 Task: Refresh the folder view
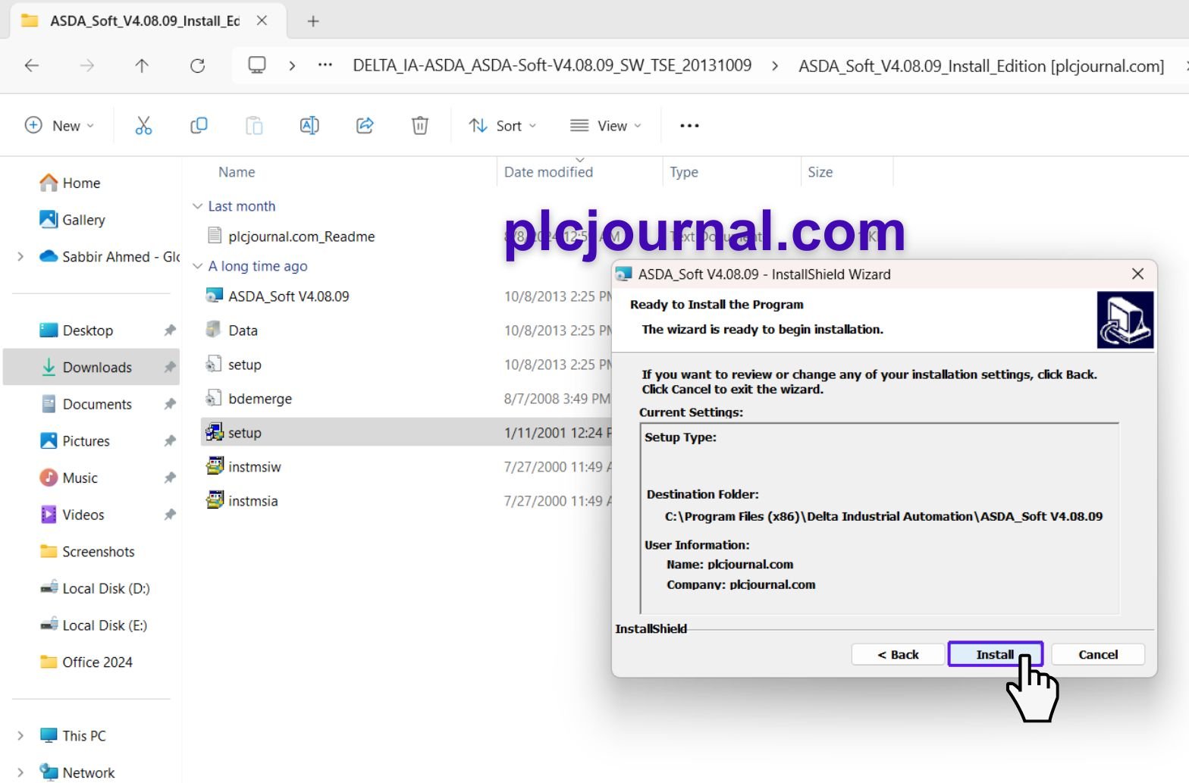click(x=198, y=66)
